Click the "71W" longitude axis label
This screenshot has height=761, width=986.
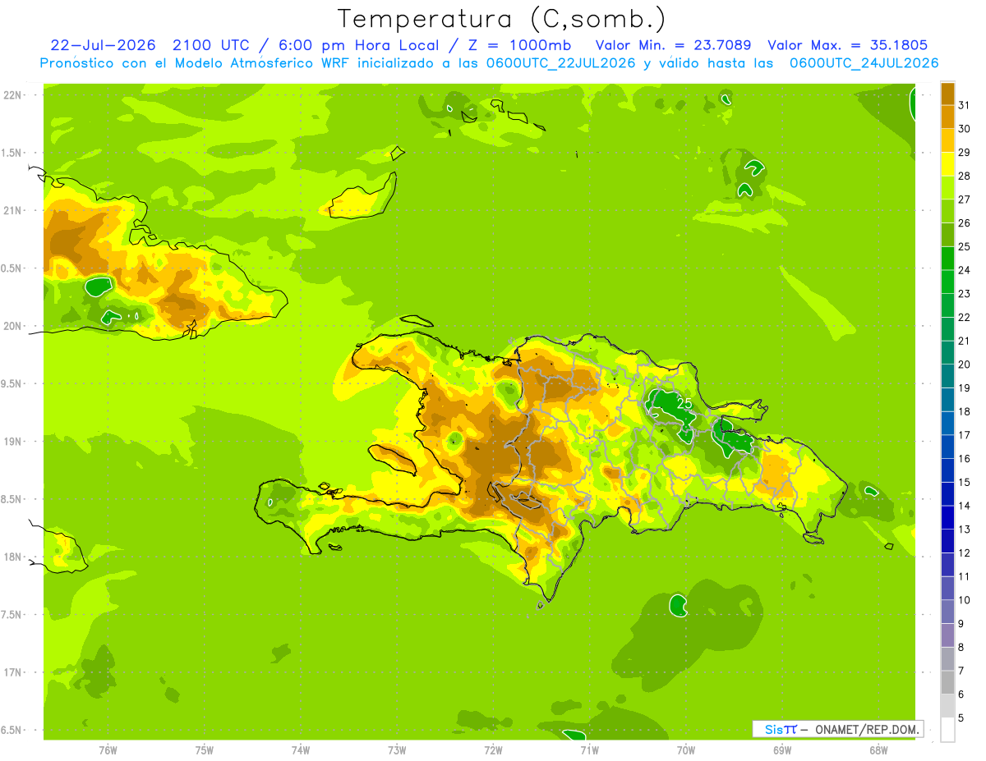(x=589, y=750)
